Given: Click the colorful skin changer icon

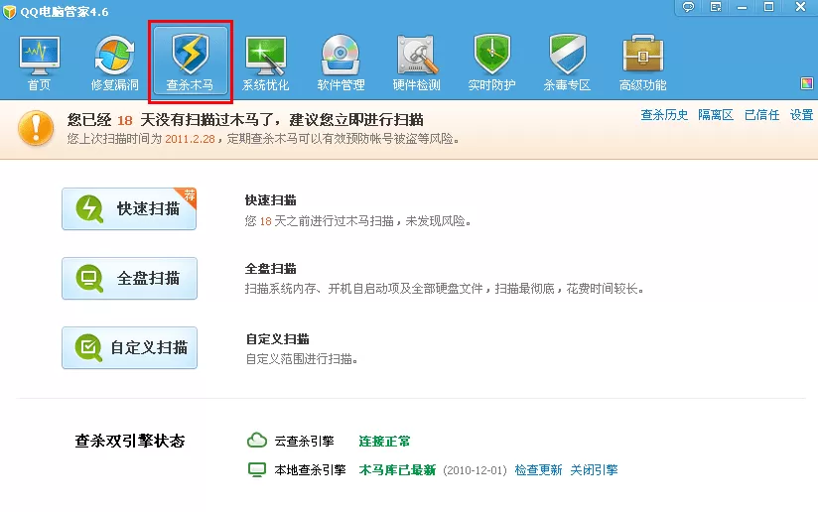Looking at the screenshot, I should pyautogui.click(x=806, y=83).
